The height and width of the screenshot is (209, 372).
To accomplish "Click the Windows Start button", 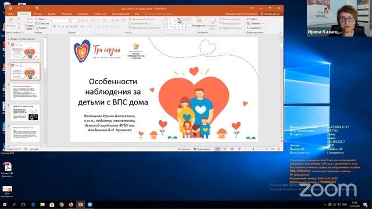I will coord(4,204).
